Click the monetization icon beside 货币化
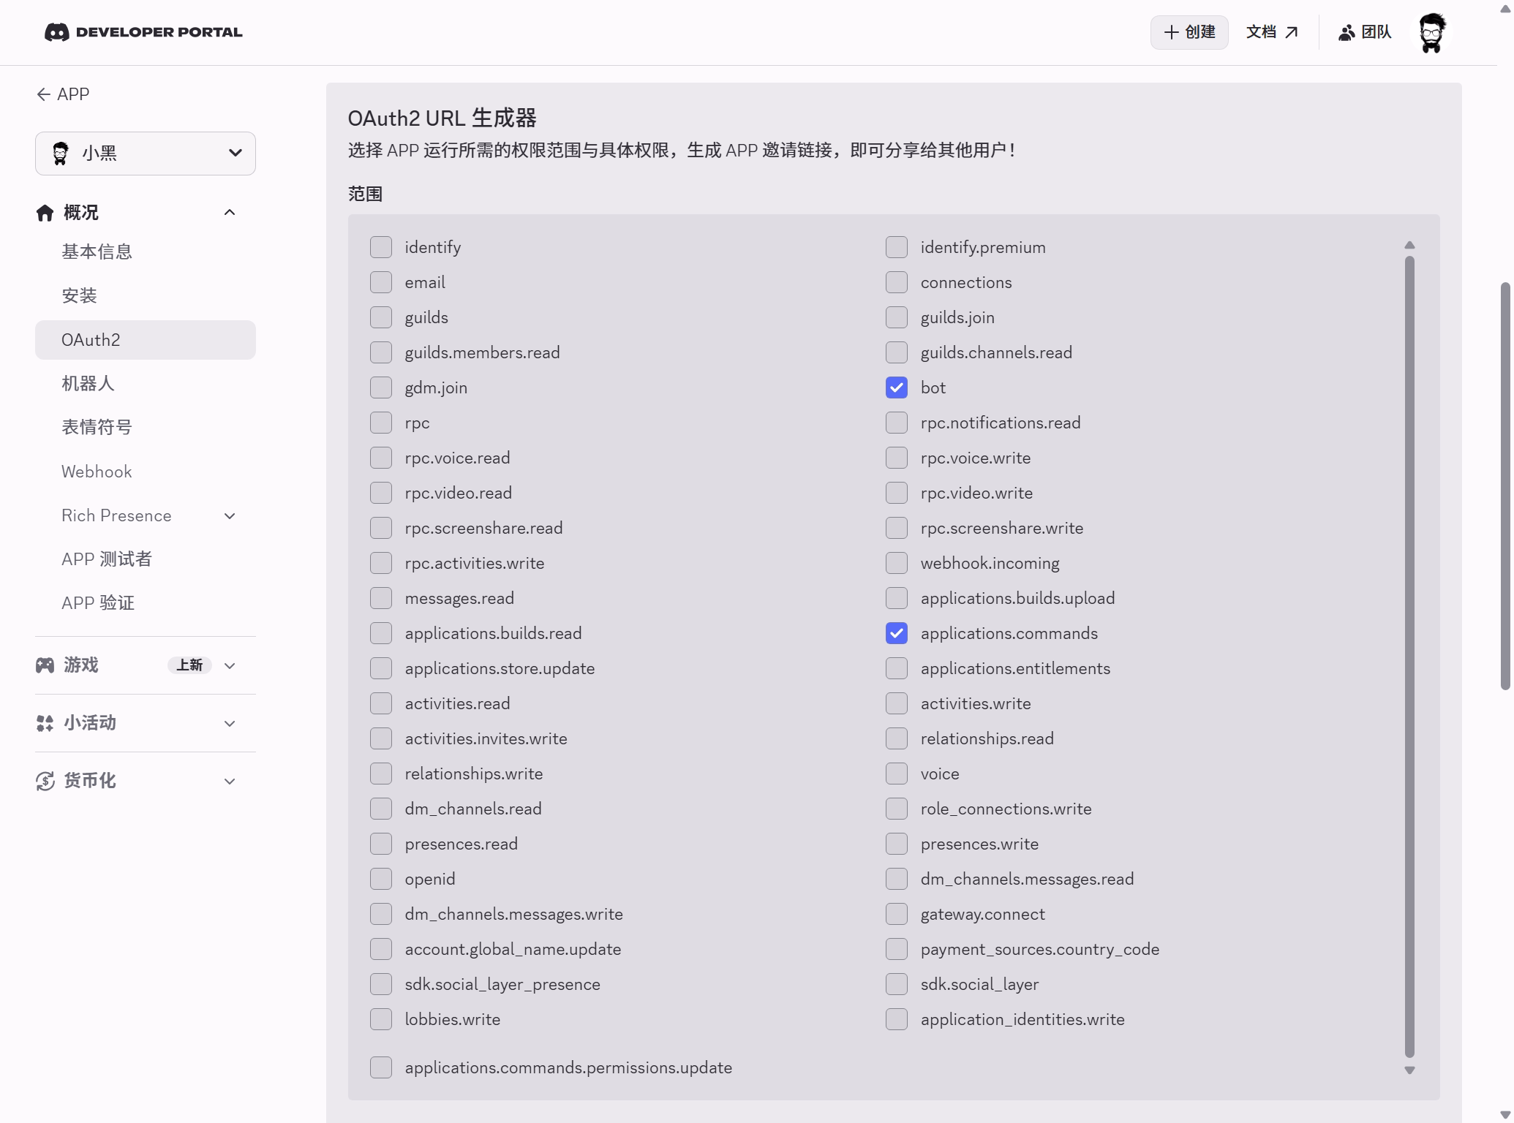Image resolution: width=1514 pixels, height=1123 pixels. click(45, 781)
